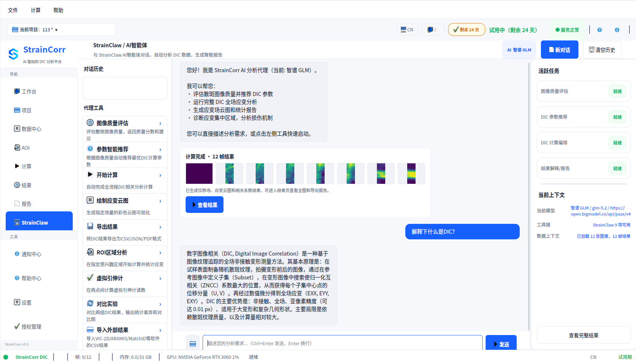The height and width of the screenshot is (363, 636).
Task: Click the 导入外部结果 tool icon
Action: tap(90, 329)
